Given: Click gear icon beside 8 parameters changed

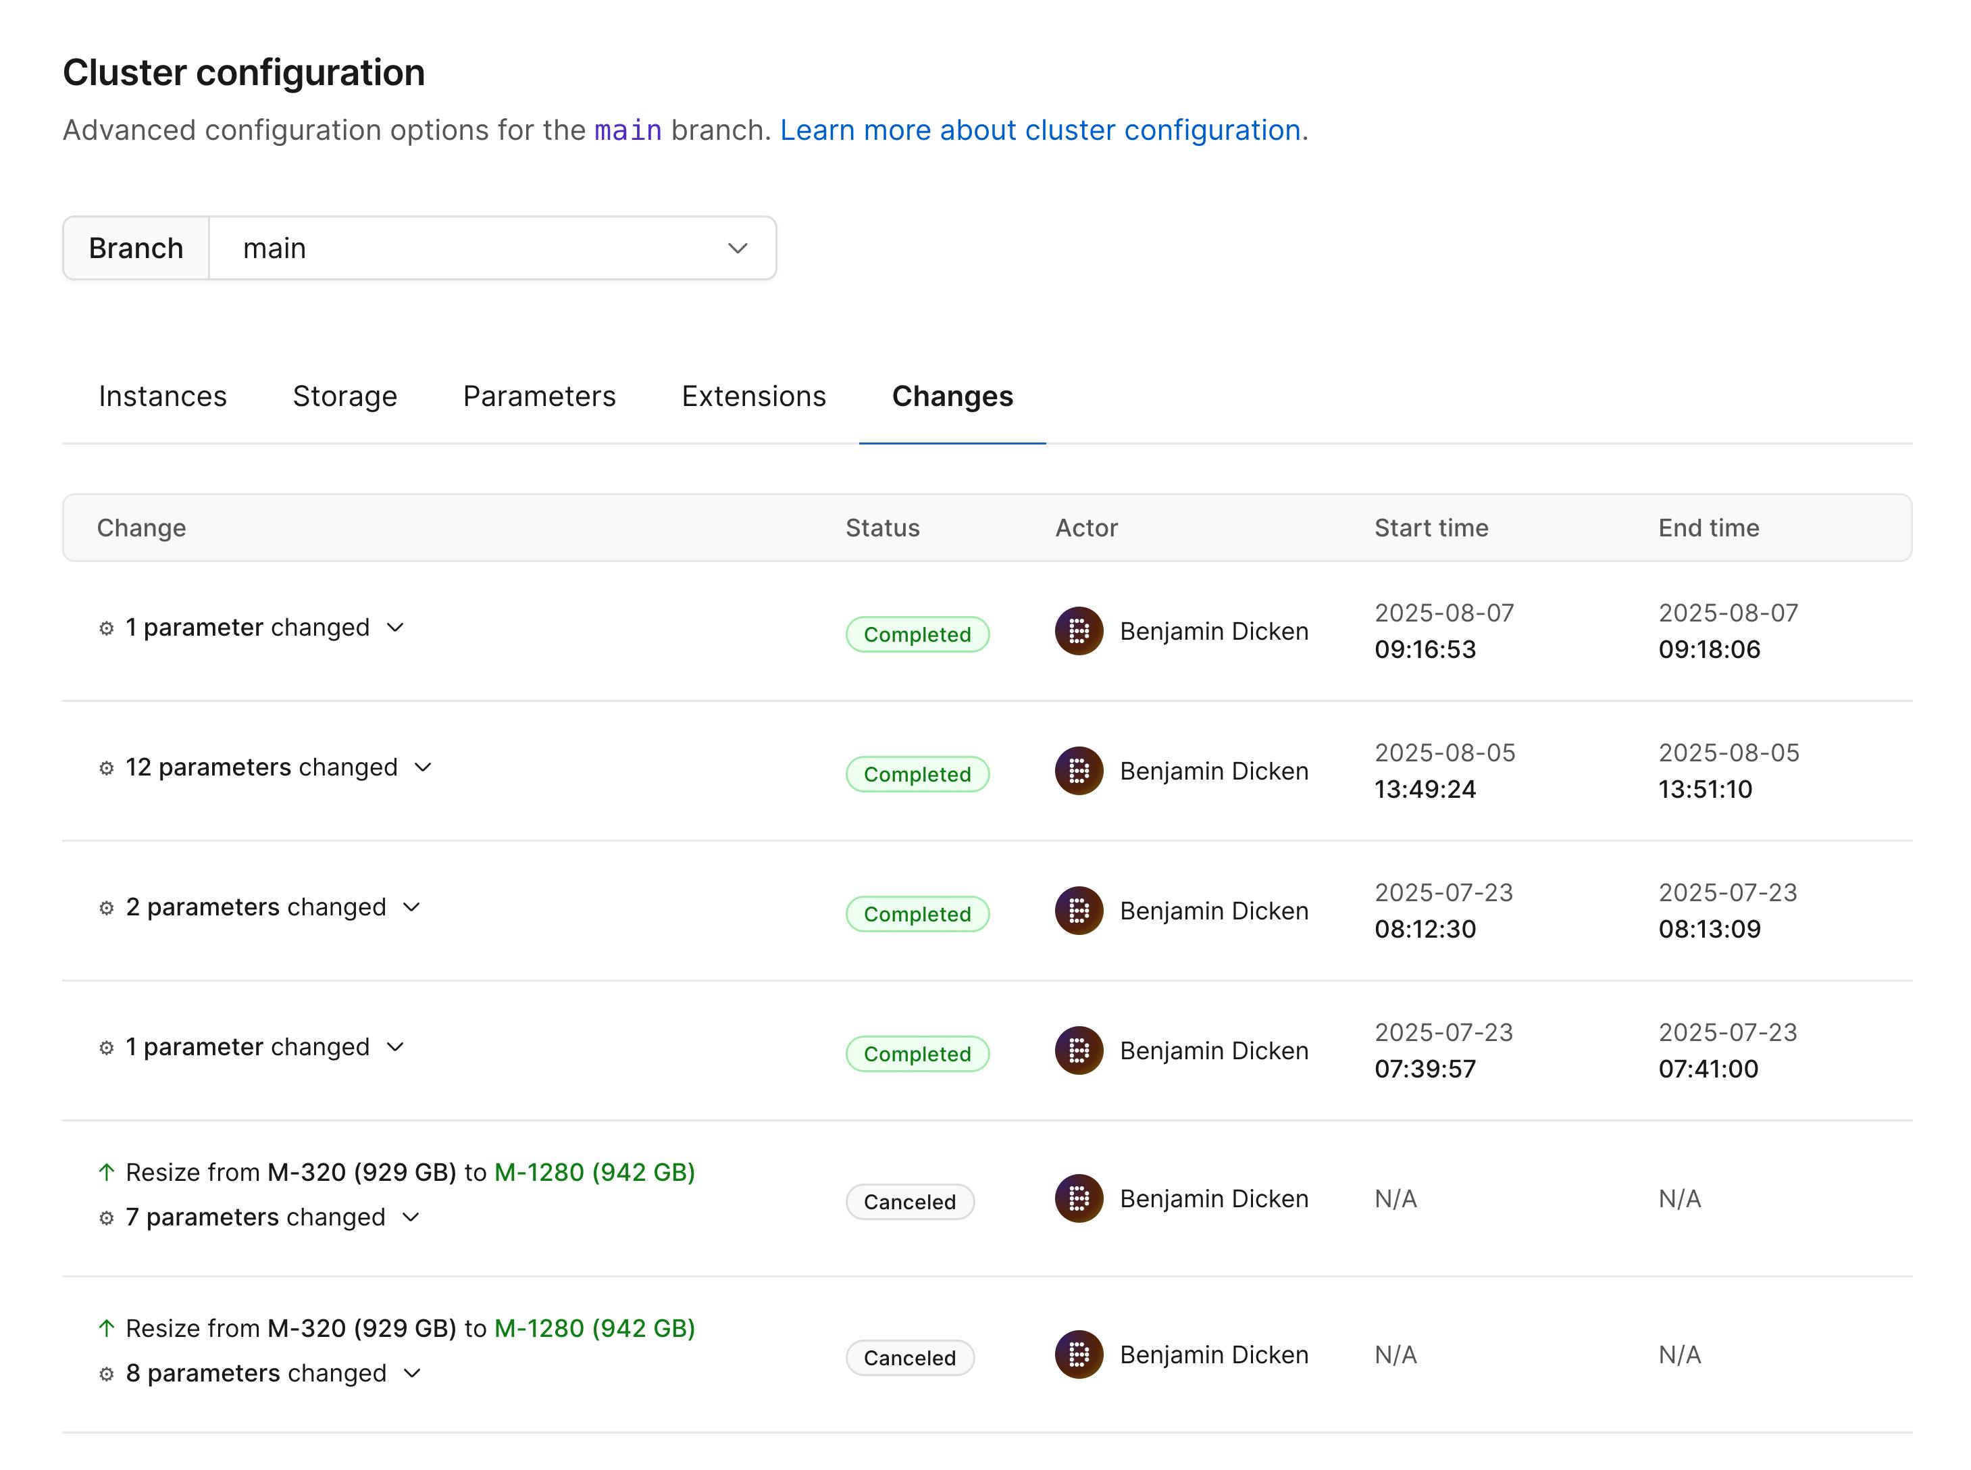Looking at the screenshot, I should coord(107,1374).
